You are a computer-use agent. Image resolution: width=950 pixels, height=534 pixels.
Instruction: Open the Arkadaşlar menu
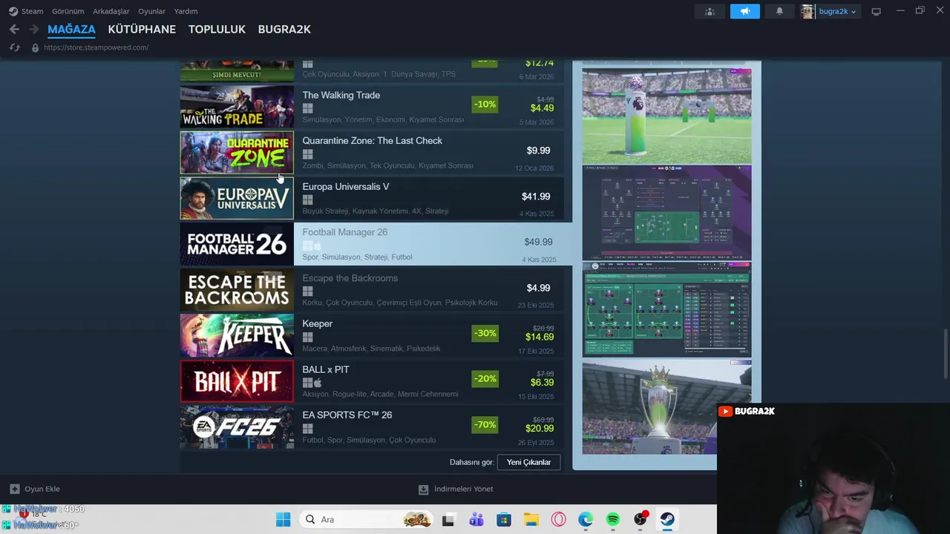pos(111,11)
